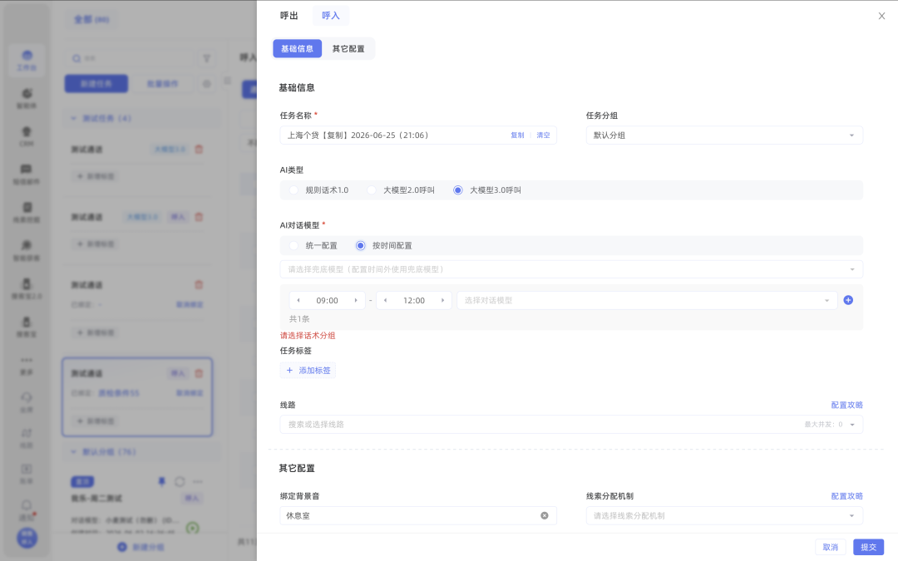Open the 搜索或选择线路 dropdown
The image size is (898, 561).
[x=571, y=424]
